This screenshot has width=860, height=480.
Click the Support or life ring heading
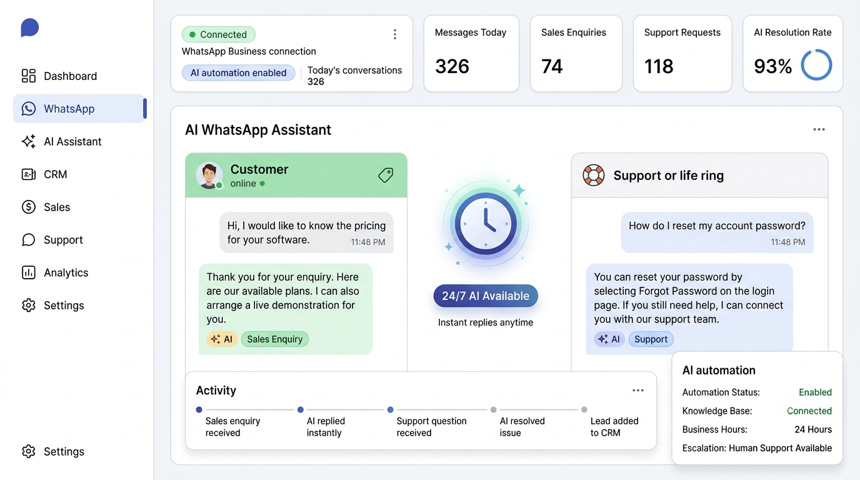[x=669, y=176]
